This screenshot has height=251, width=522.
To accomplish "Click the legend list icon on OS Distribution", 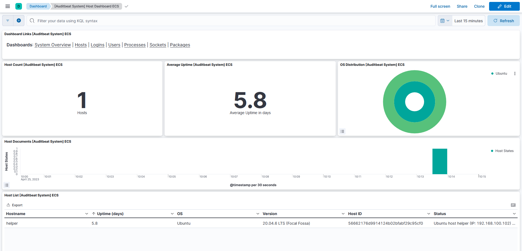I will (x=342, y=131).
